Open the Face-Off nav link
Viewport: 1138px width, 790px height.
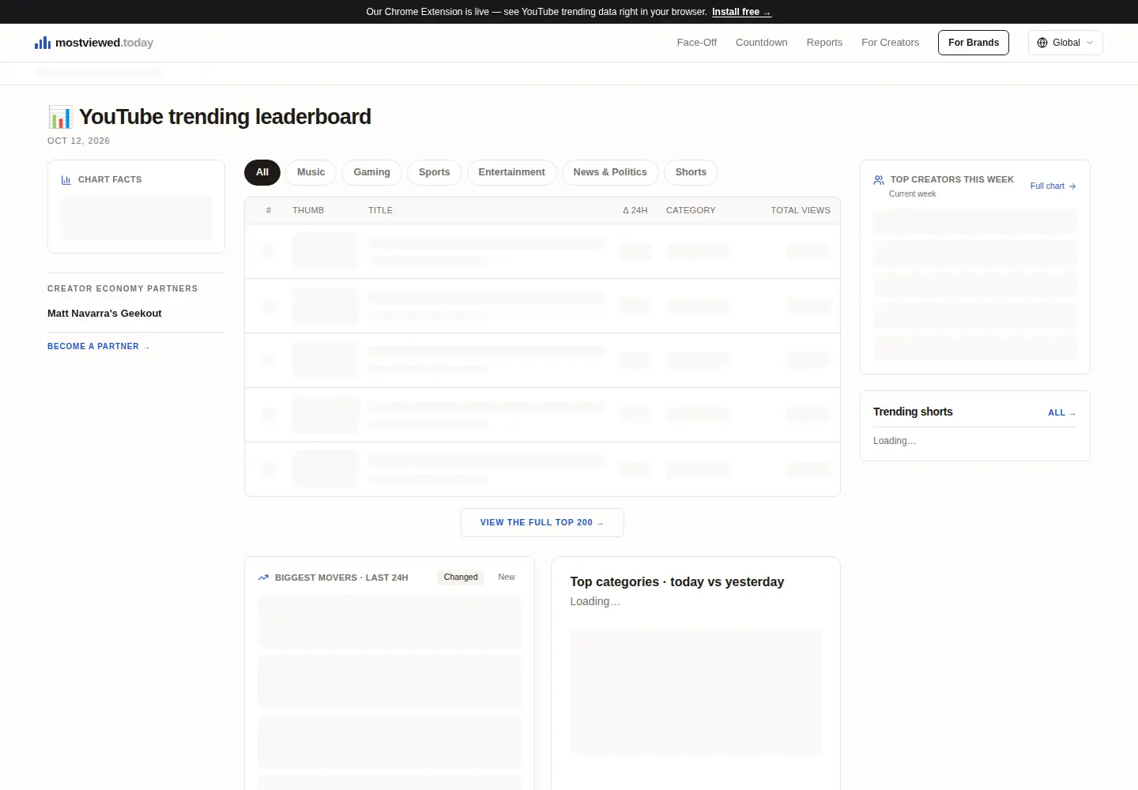coord(696,43)
